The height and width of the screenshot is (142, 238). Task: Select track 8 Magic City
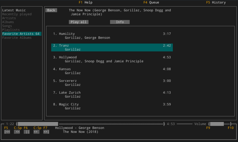(x=112, y=106)
